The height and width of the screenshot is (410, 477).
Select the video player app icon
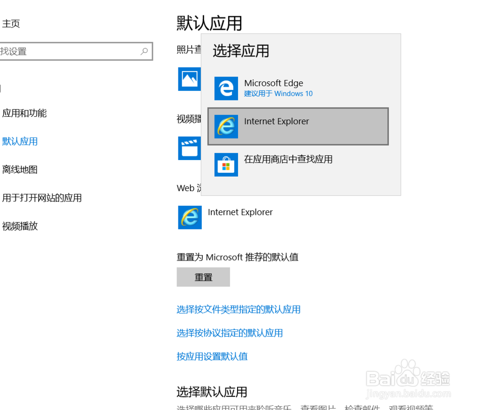pos(189,148)
